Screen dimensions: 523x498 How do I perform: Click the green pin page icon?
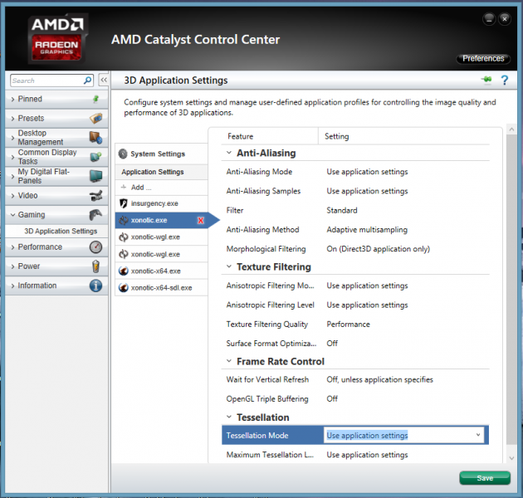(486, 80)
